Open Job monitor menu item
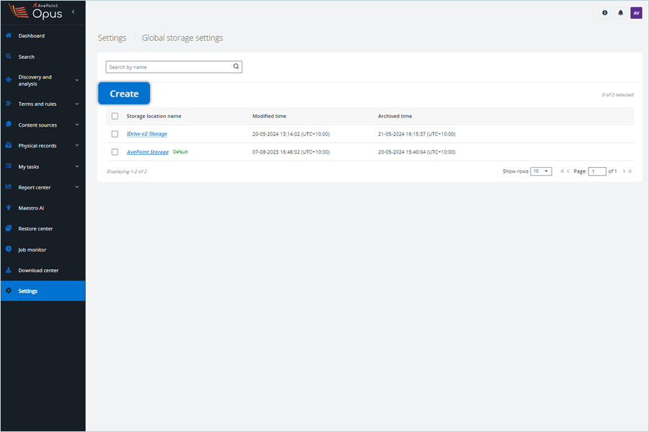Image resolution: width=649 pixels, height=432 pixels. [x=43, y=250]
